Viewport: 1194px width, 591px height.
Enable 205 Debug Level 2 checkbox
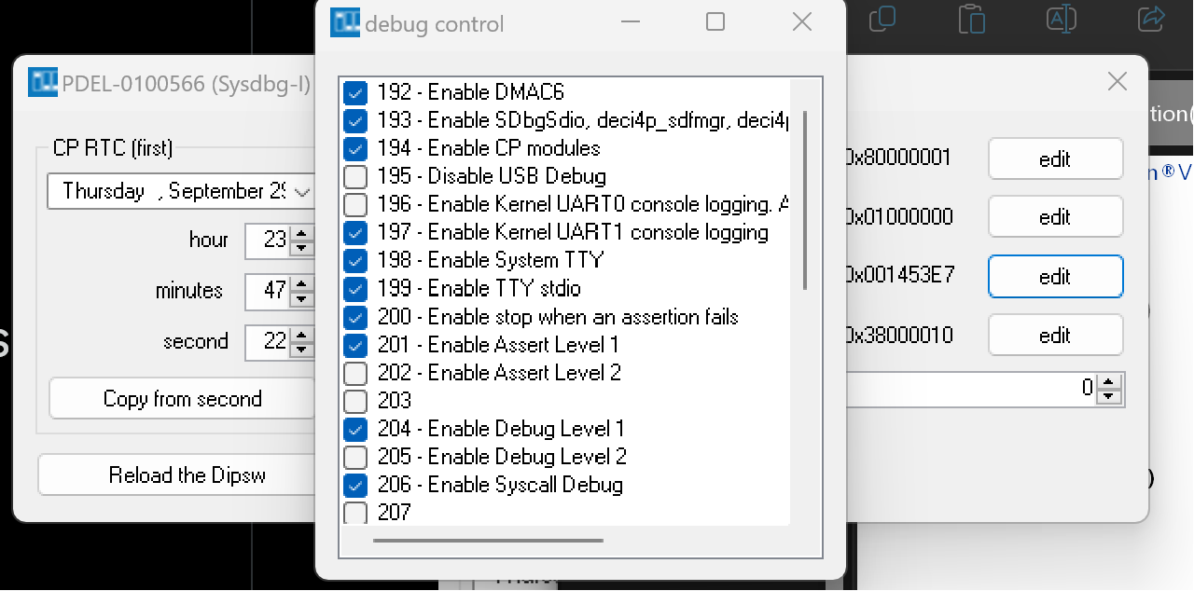click(x=355, y=457)
